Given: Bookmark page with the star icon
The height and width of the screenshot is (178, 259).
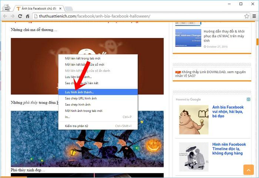Looking at the screenshot, I should [x=247, y=16].
